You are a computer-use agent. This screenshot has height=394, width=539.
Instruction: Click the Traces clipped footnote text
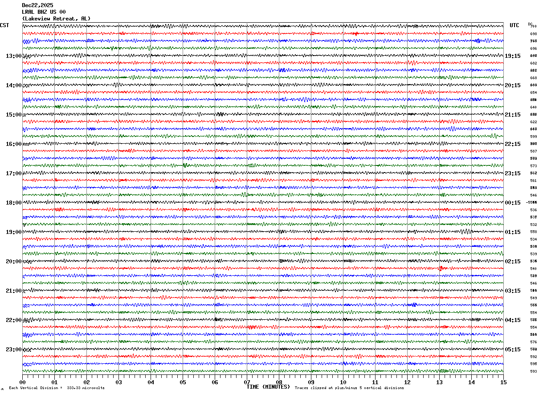349,388
